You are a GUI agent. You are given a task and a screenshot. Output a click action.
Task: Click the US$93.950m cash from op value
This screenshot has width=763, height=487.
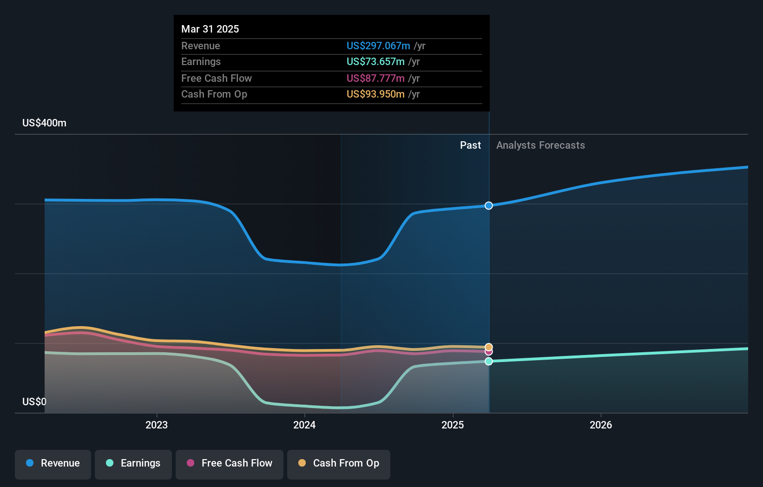point(375,94)
